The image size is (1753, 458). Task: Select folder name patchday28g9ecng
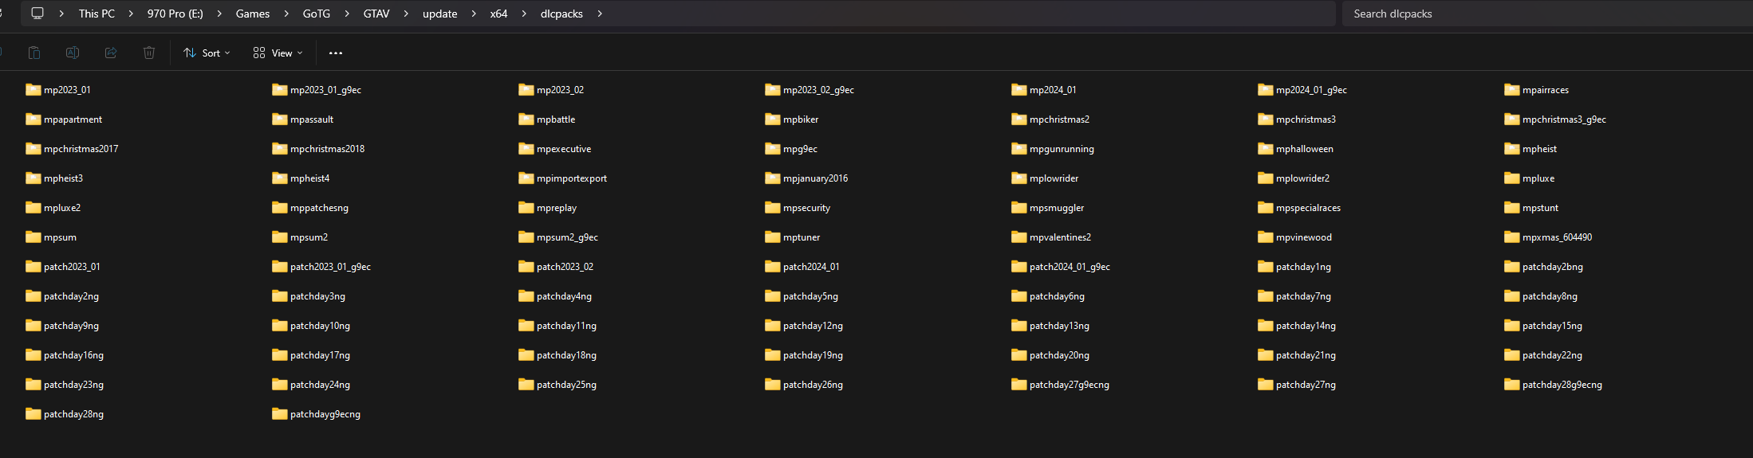tap(1562, 385)
